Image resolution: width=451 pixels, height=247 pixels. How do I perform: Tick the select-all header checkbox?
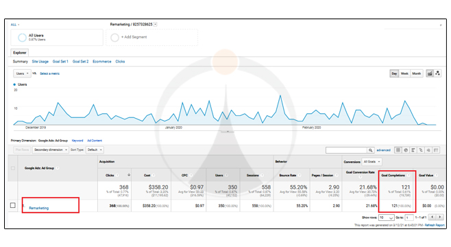coord(12,168)
